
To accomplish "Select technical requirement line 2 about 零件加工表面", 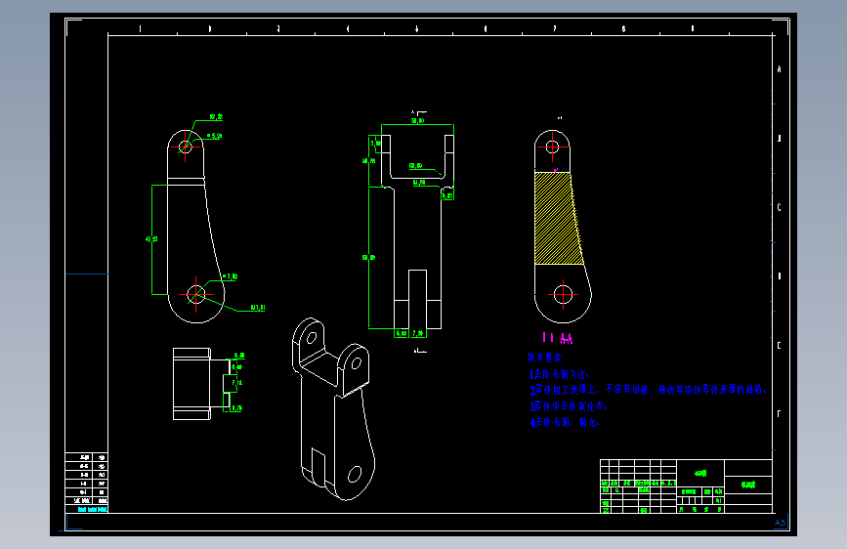I will (x=648, y=390).
